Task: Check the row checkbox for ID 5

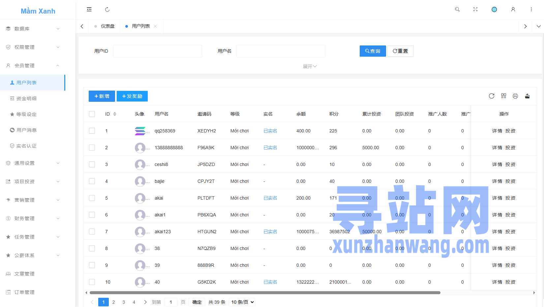Action: (92, 198)
